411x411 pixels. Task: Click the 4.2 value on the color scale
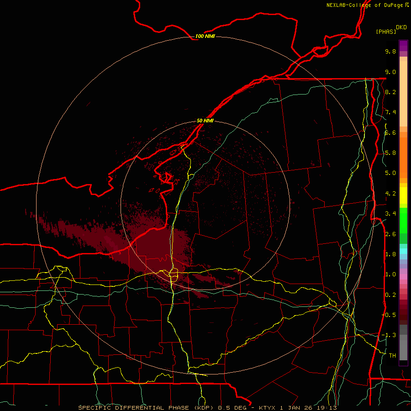(x=390, y=194)
